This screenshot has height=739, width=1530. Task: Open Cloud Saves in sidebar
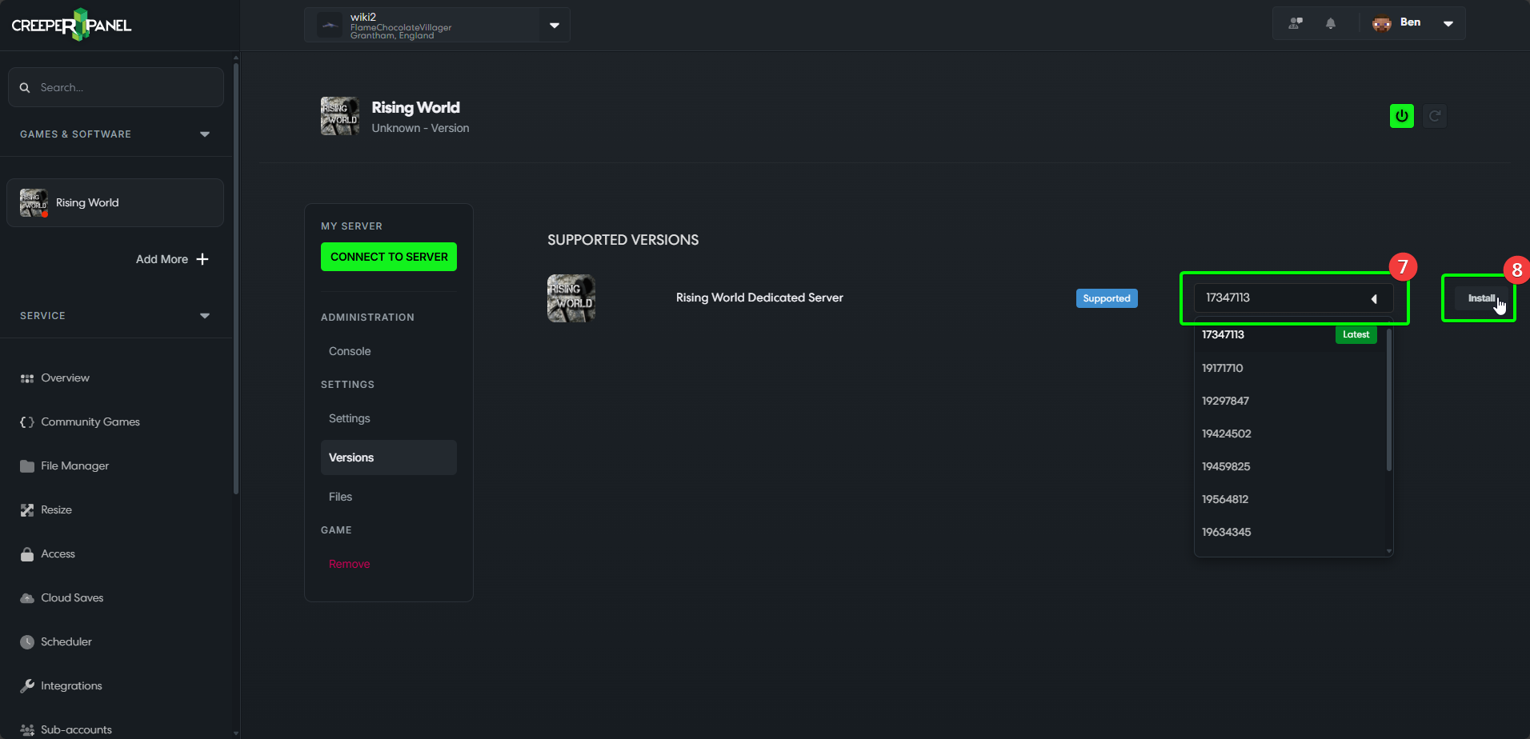click(72, 597)
